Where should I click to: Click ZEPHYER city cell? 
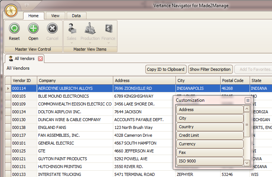pyautogui.click(x=198, y=174)
